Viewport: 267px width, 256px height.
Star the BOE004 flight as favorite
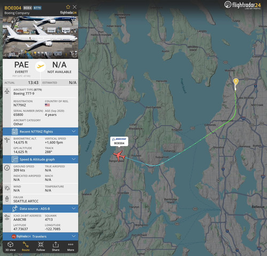point(68,7)
